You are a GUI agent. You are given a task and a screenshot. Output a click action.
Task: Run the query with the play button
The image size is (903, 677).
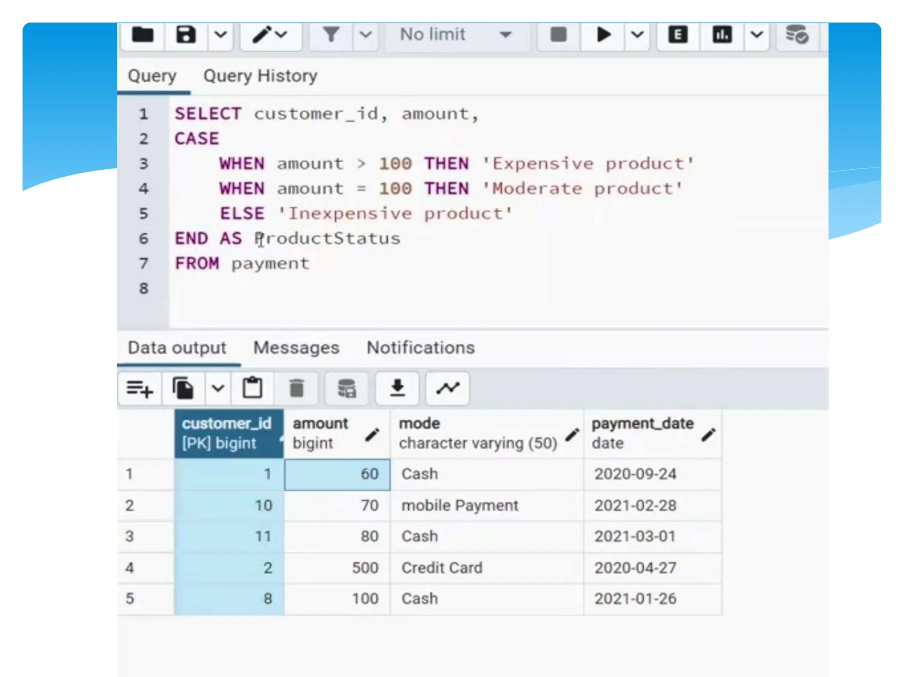pyautogui.click(x=603, y=34)
